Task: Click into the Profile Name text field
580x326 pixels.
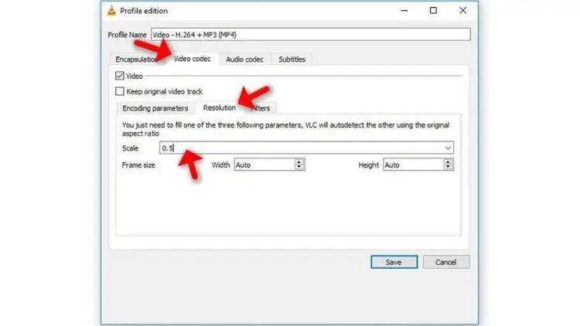Action: (309, 34)
